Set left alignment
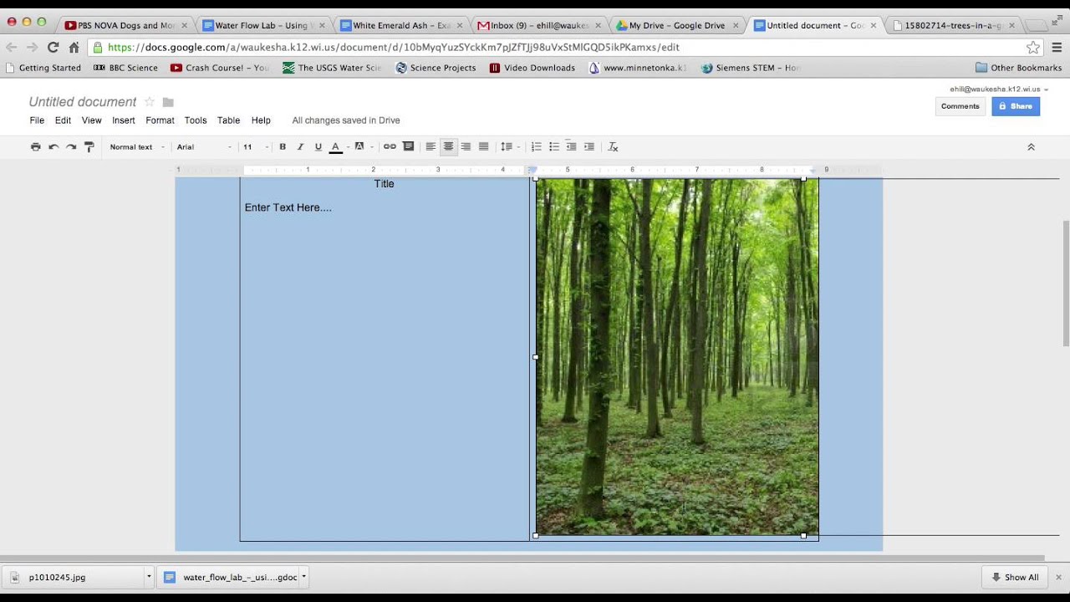1070x602 pixels. (x=431, y=146)
